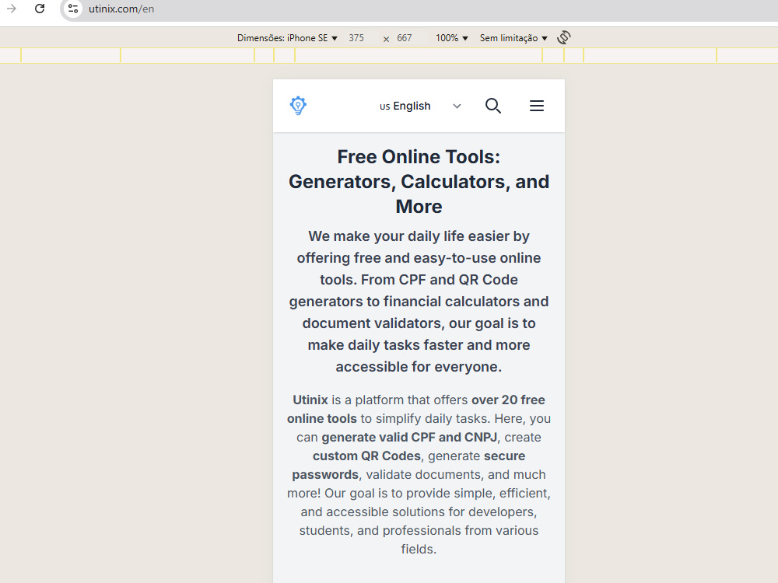
Task: Click the bold text 'custom QR Codes'
Action: coord(366,456)
